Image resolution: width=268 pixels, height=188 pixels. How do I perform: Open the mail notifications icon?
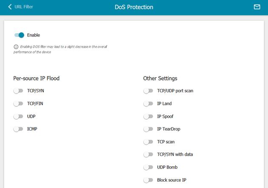[x=257, y=7]
